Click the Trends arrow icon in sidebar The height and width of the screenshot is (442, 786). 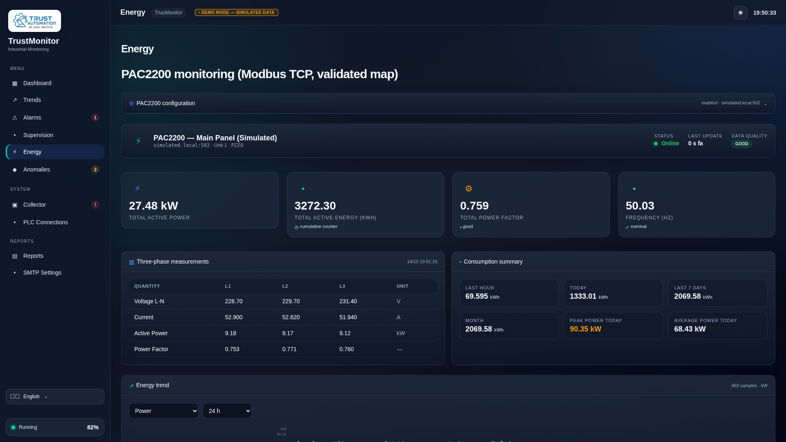tap(15, 100)
